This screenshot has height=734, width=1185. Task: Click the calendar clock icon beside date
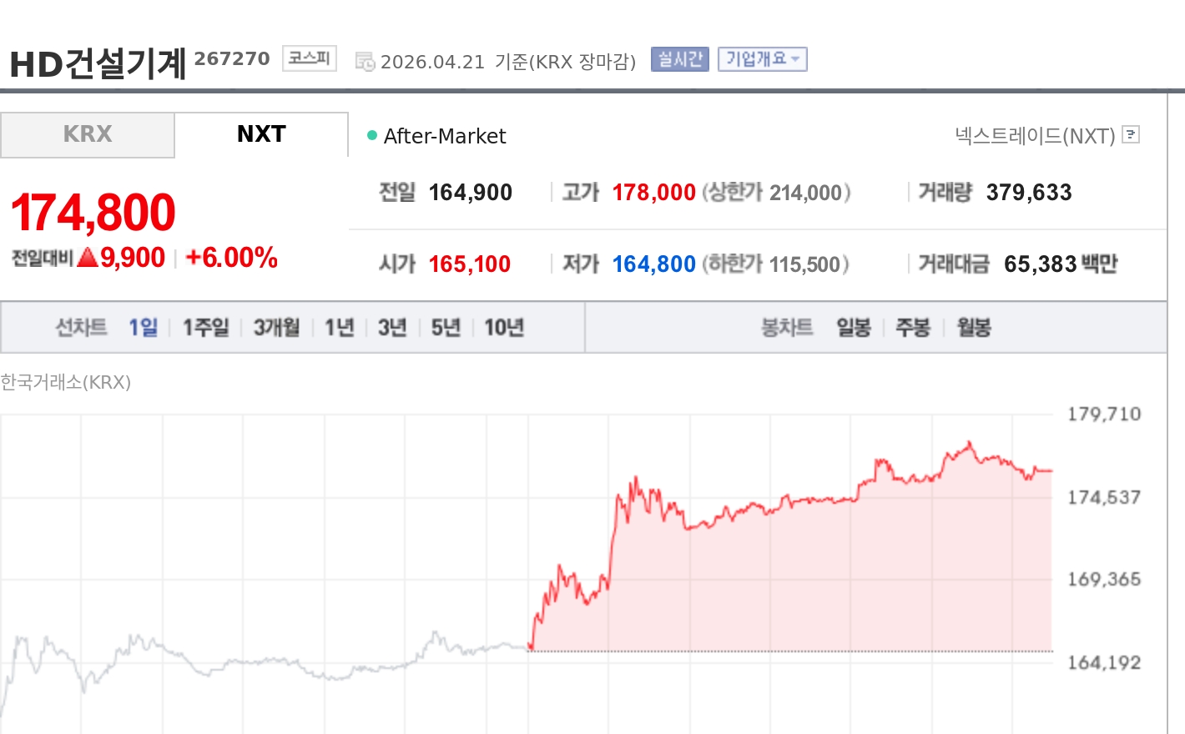[x=365, y=62]
